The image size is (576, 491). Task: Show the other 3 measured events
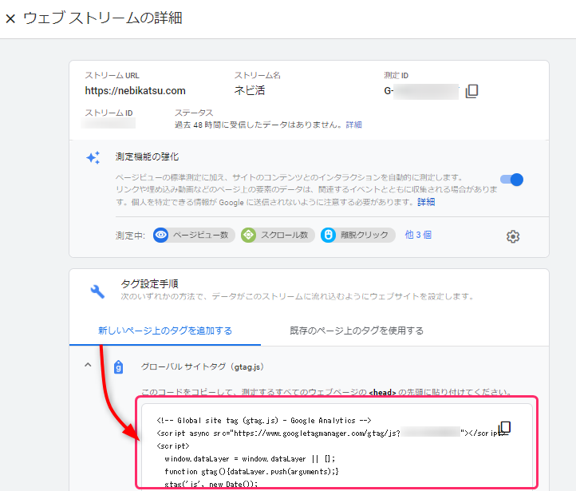[418, 235]
